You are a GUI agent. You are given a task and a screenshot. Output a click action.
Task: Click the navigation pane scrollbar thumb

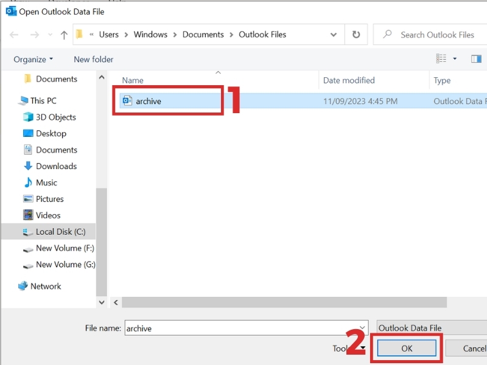(x=102, y=242)
